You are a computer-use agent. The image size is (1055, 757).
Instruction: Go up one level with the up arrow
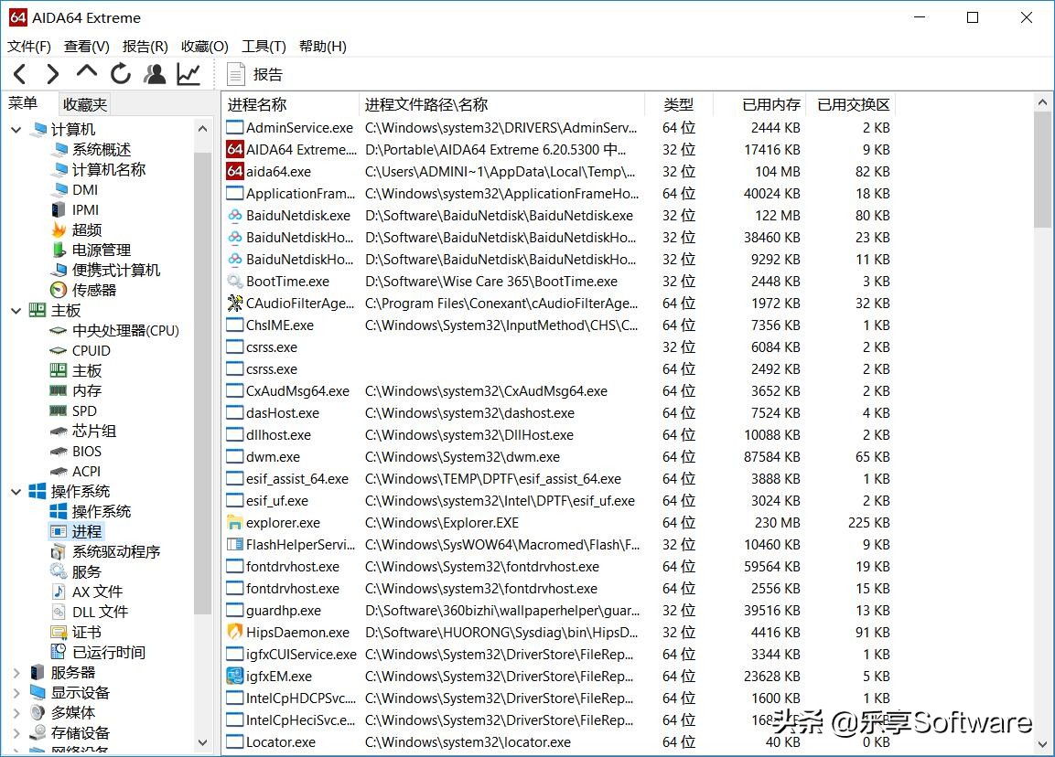(x=87, y=72)
